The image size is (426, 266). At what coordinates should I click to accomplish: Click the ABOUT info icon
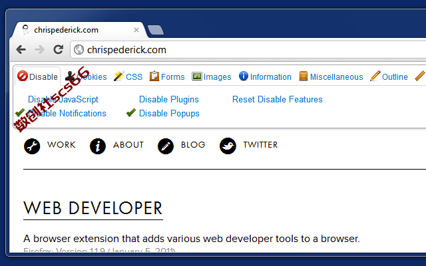[x=98, y=146]
